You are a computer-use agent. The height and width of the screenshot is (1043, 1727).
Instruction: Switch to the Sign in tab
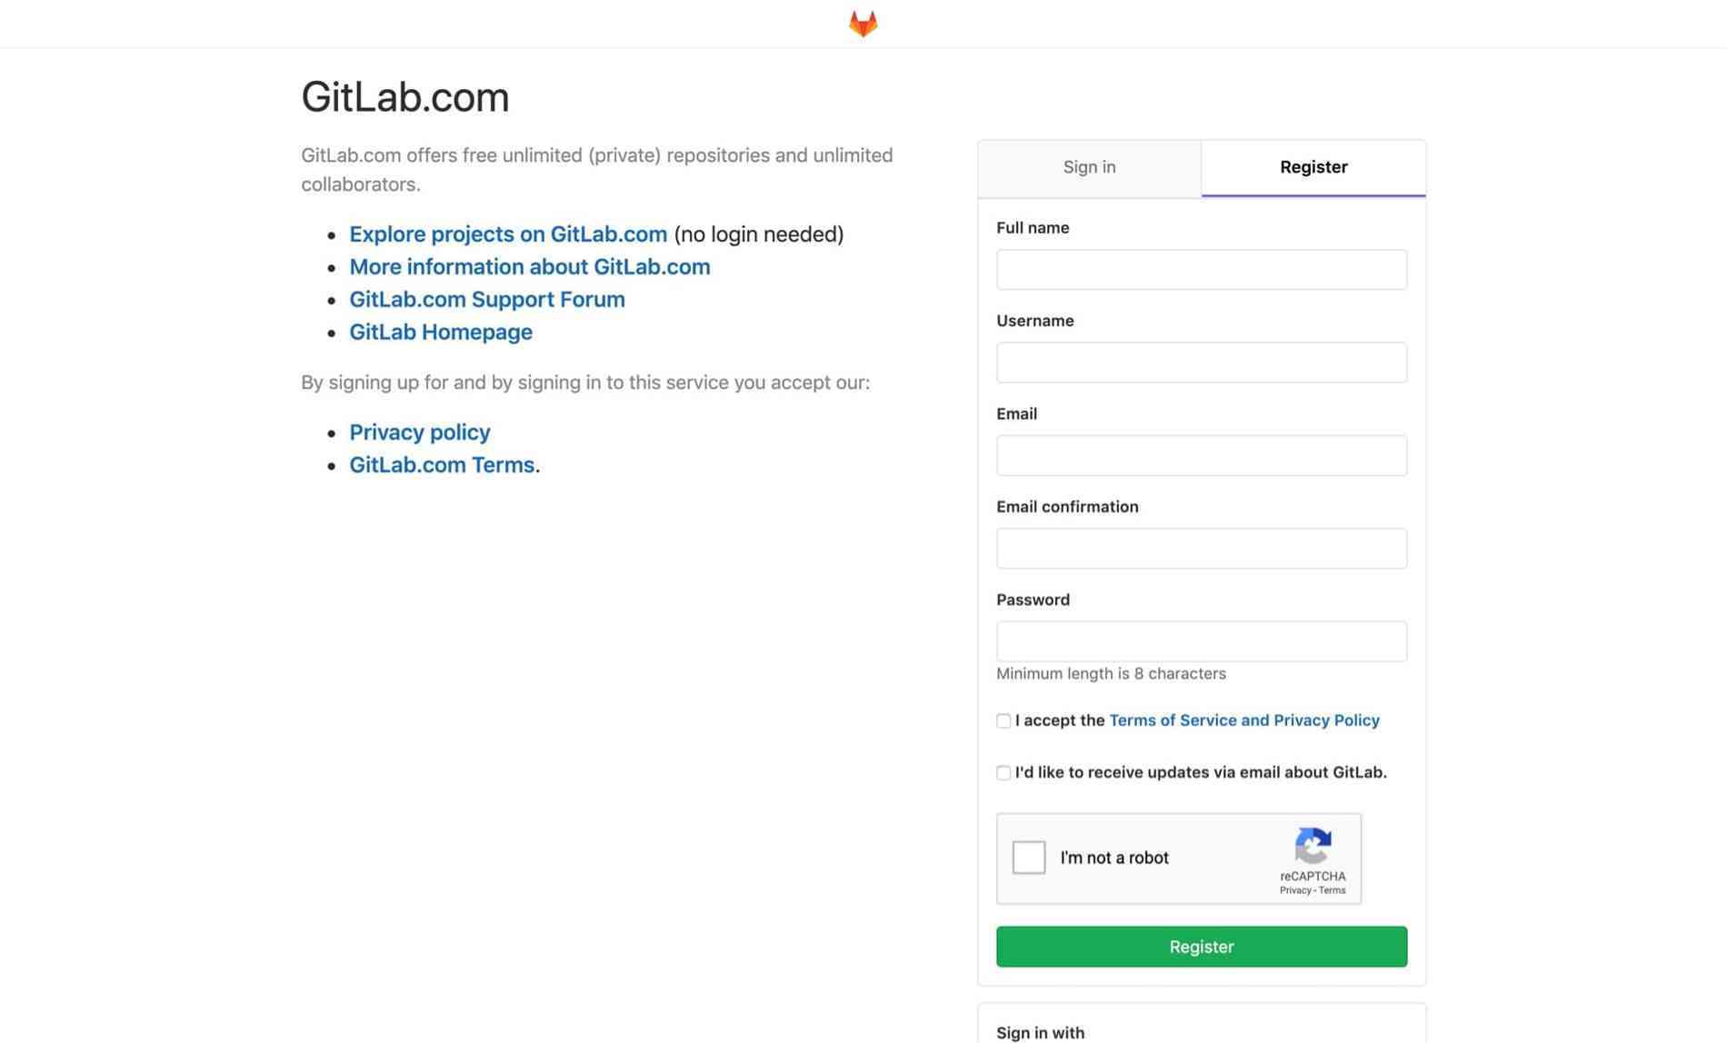coord(1088,167)
